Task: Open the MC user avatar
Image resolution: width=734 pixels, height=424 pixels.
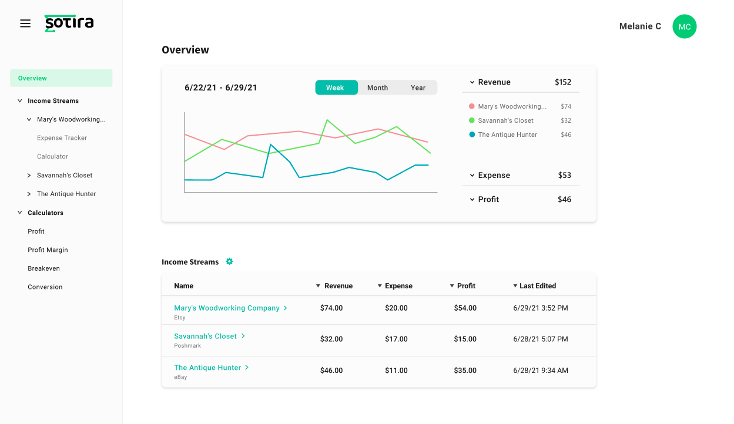Action: (x=684, y=26)
